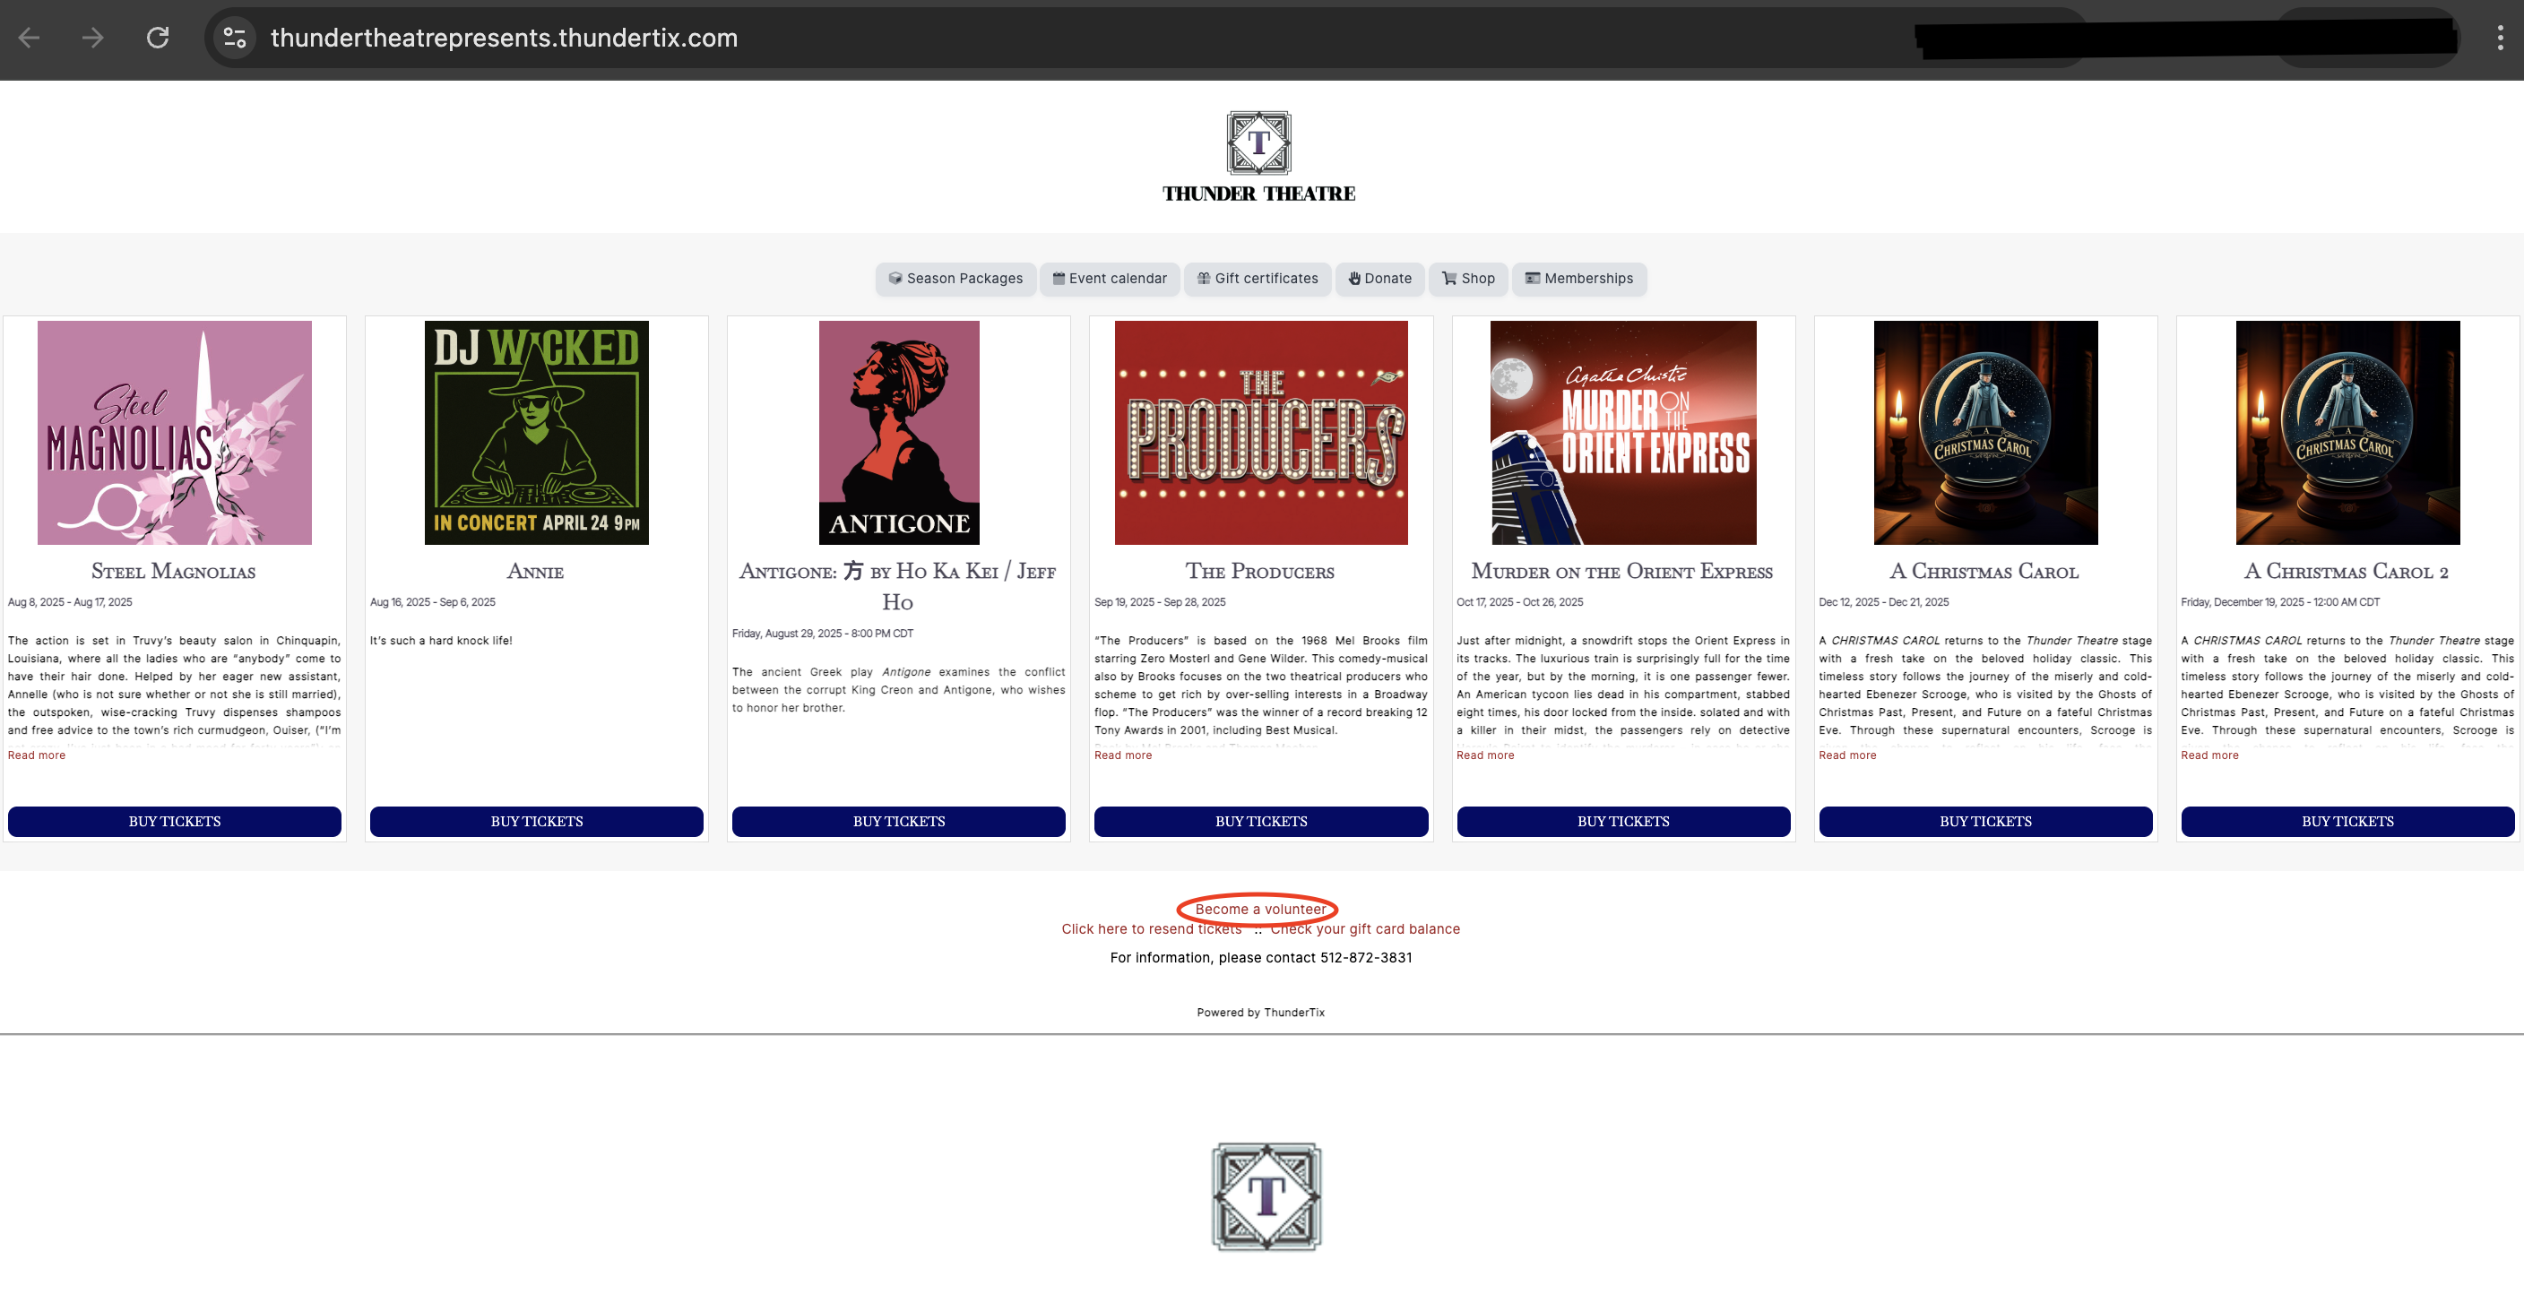This screenshot has width=2524, height=1303.
Task: Click the footer Thunder Theatre T logo
Action: tap(1266, 1196)
